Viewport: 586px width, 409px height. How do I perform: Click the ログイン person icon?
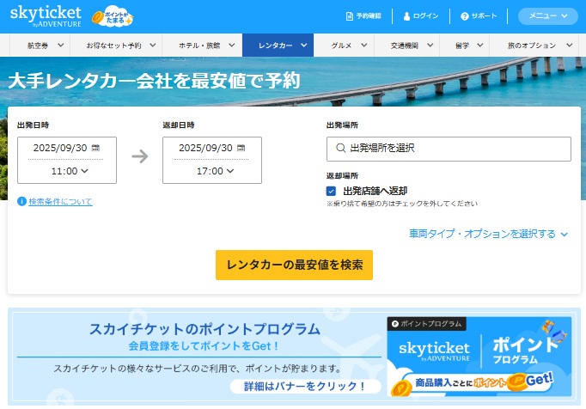click(406, 16)
